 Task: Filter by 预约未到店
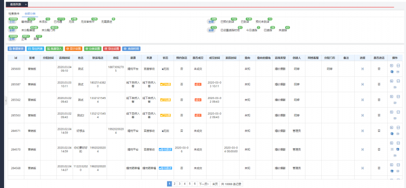tap(262, 22)
